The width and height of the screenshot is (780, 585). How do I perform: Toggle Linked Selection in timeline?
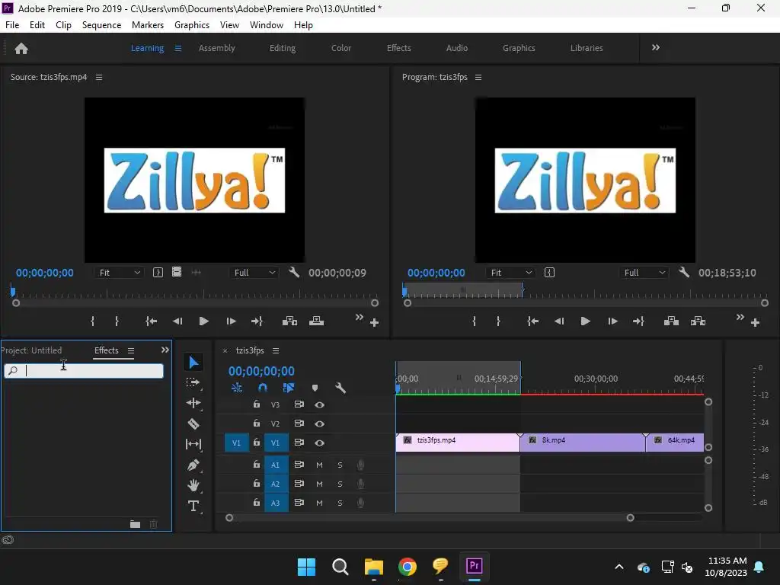[289, 388]
